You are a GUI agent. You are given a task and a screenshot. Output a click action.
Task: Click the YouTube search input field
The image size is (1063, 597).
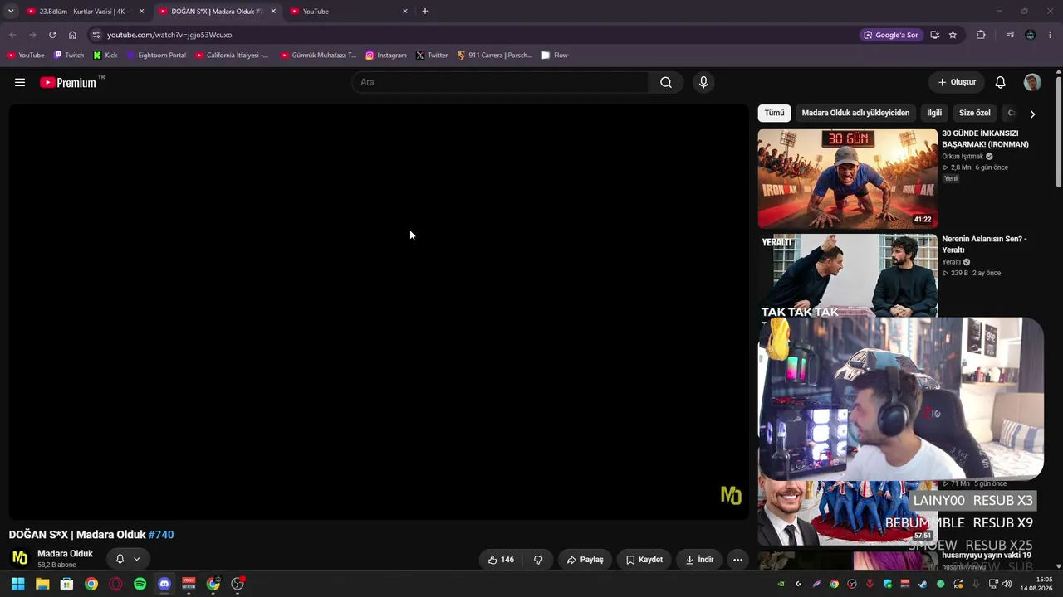(x=500, y=82)
